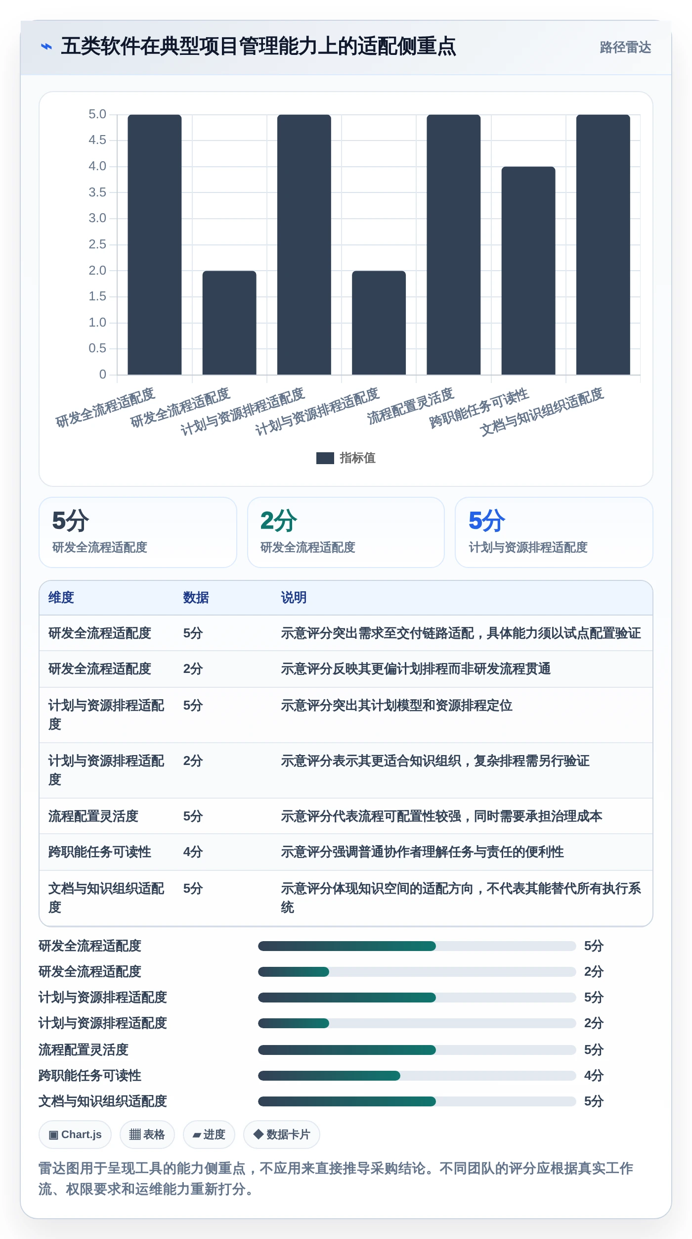Select the 文档与知识组织适配度 bar in chart

603,244
